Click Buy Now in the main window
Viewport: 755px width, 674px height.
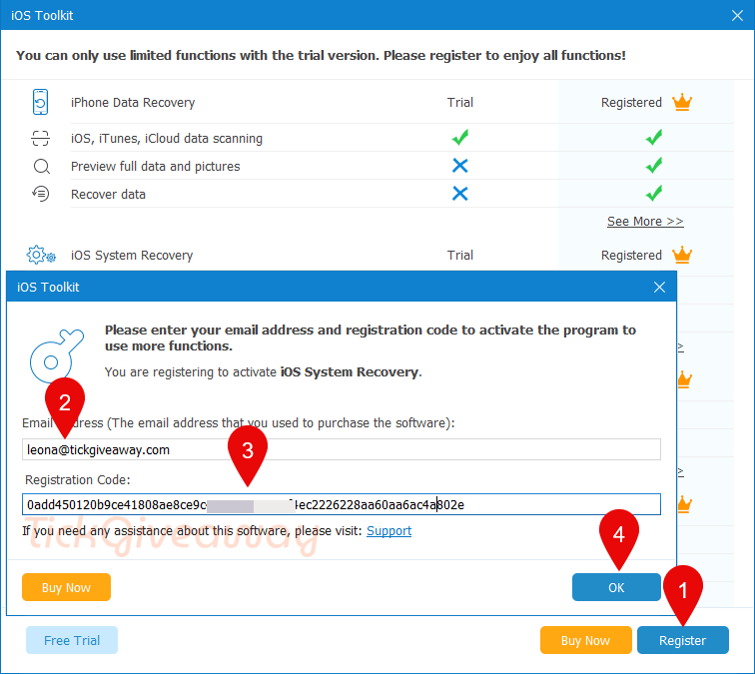[x=585, y=640]
